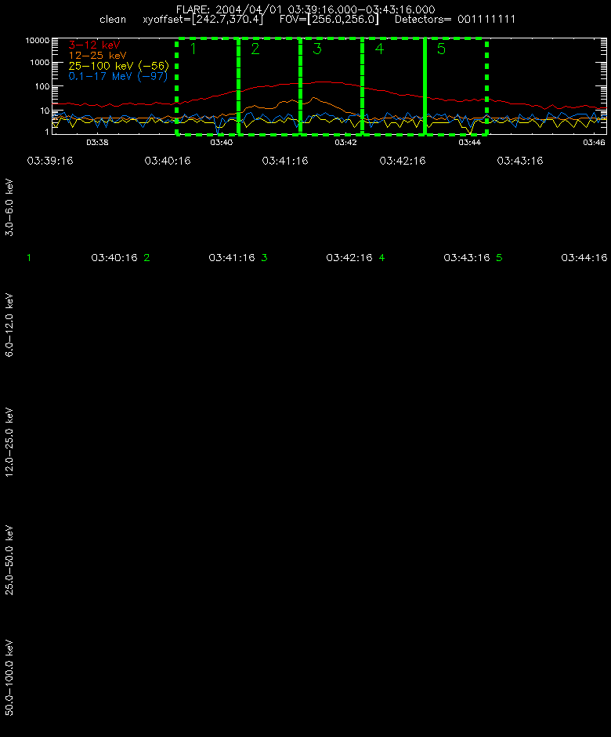Click the solid green line between intervals 4 and 5

425,86
